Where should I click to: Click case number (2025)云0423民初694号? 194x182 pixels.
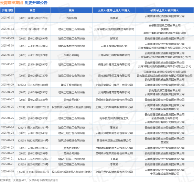[x=33, y=39]
